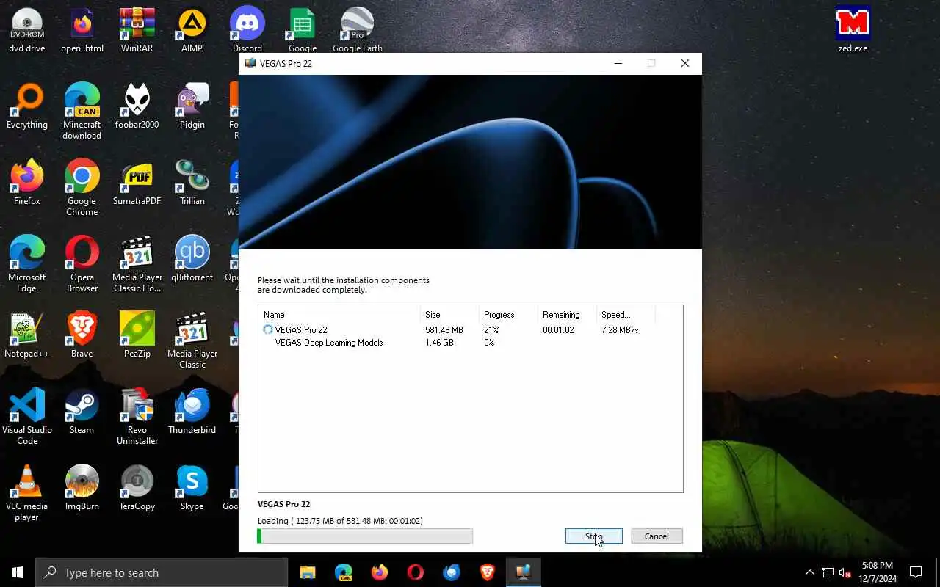Select the qBittorrent desktop shortcut
This screenshot has height=587, width=940.
pos(192,260)
